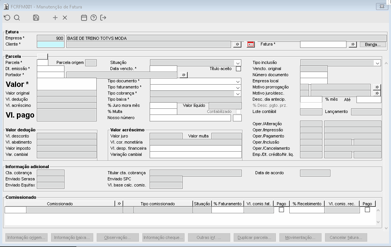The width and height of the screenshot is (391, 247).
Task: Click the Banda... button
Action: (373, 44)
